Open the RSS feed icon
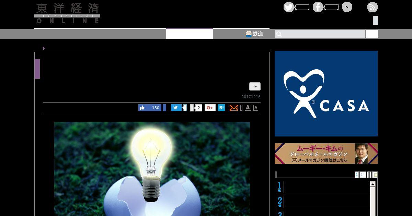 [373, 7]
